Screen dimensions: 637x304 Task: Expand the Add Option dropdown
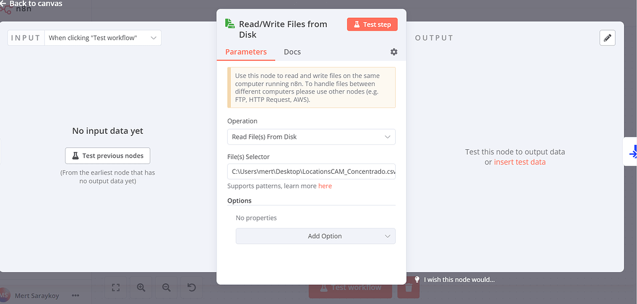(x=316, y=236)
